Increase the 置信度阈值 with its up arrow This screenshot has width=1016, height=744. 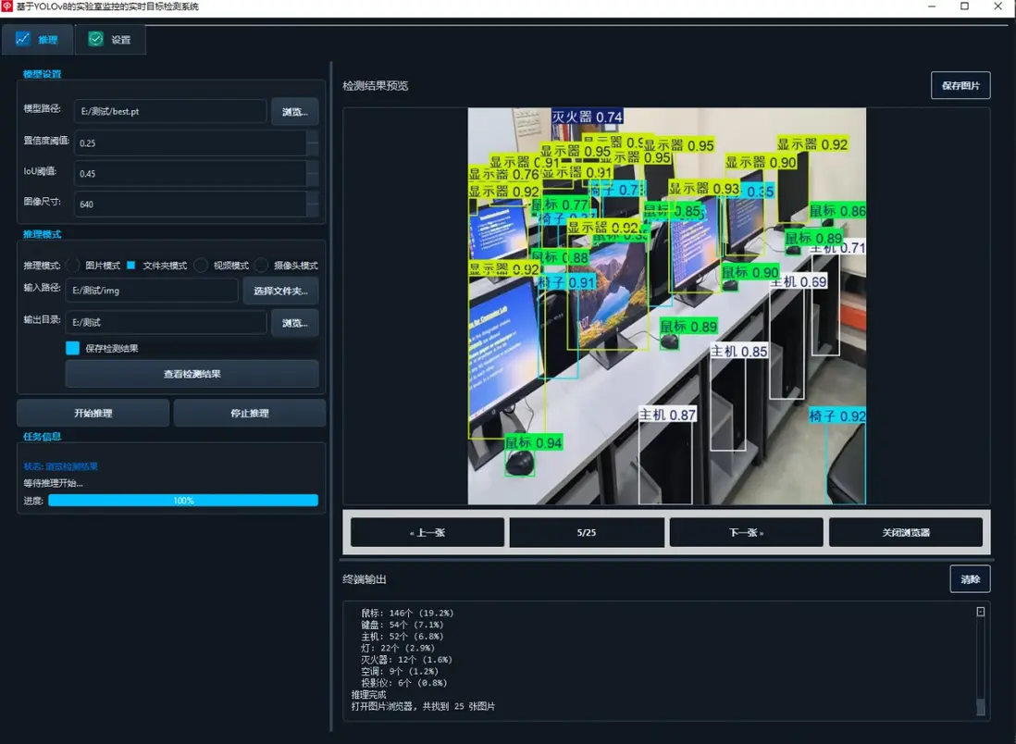[x=313, y=137]
